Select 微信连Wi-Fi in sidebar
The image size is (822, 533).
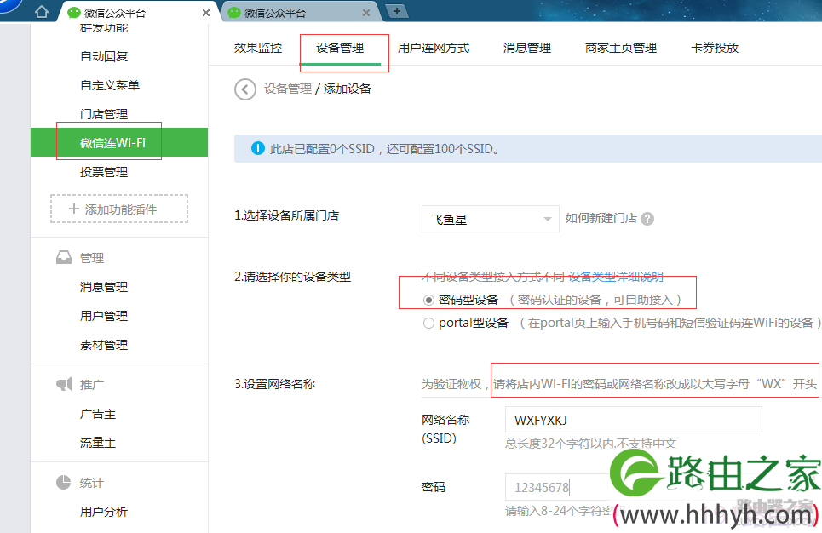tap(119, 142)
